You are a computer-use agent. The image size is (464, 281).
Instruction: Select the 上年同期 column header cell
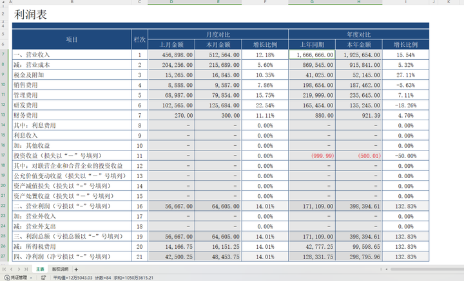[x=312, y=44]
